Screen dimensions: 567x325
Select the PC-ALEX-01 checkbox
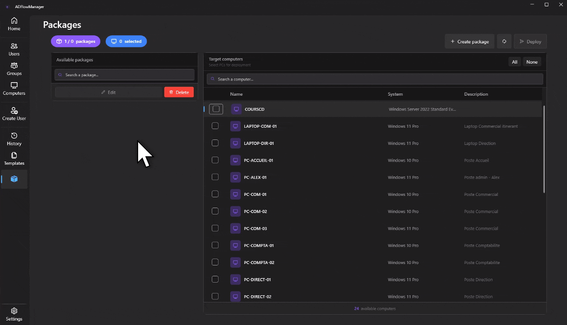pyautogui.click(x=215, y=177)
